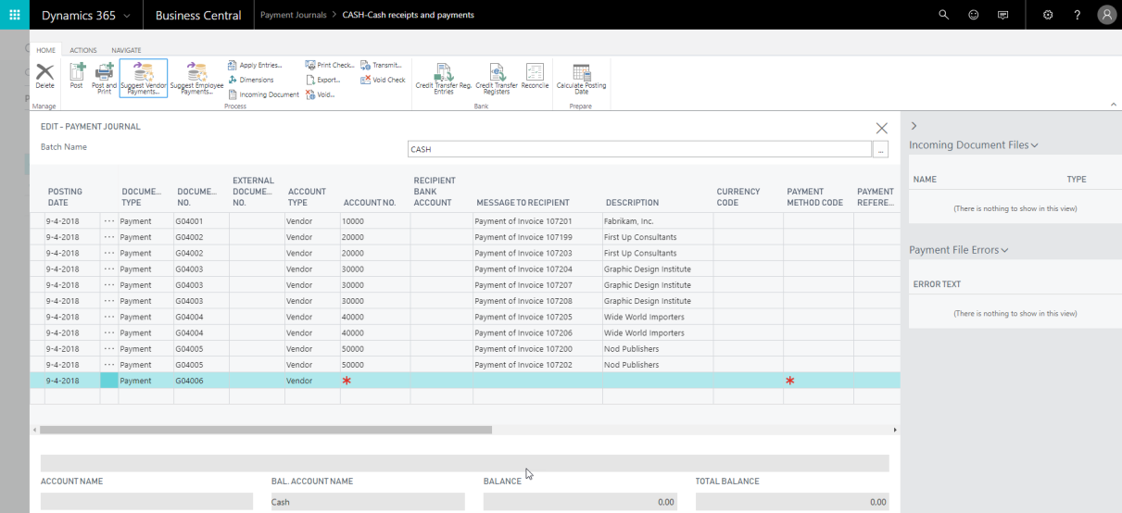This screenshot has height=513, width=1122.
Task: Click Payment Method Code cell of G04006 row
Action: click(x=818, y=381)
